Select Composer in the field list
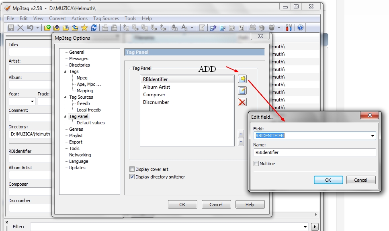The width and height of the screenshot is (389, 231). click(x=187, y=95)
